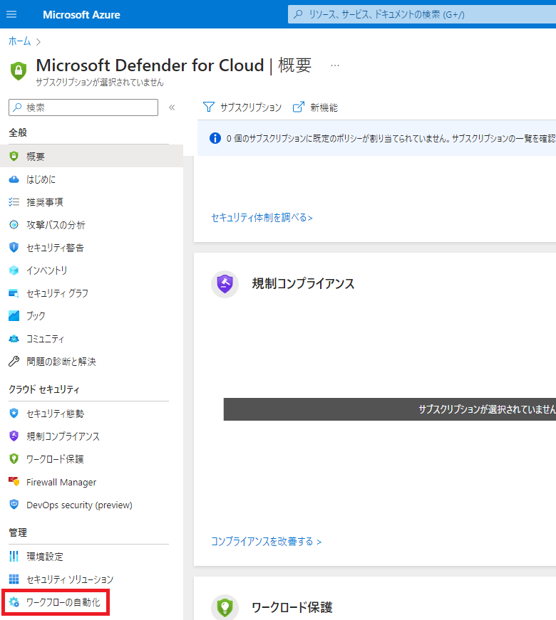Click the 新機能 external link icon
Image resolution: width=556 pixels, height=620 pixels.
point(299,107)
